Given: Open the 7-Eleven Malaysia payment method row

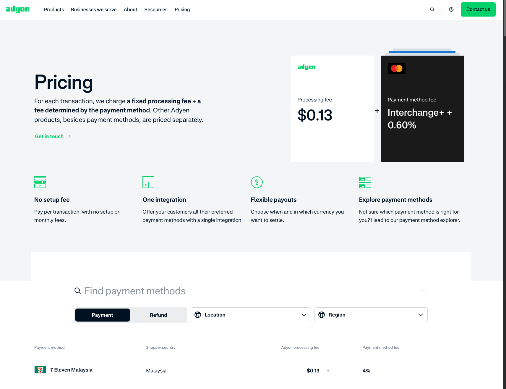Looking at the screenshot, I should [x=251, y=370].
